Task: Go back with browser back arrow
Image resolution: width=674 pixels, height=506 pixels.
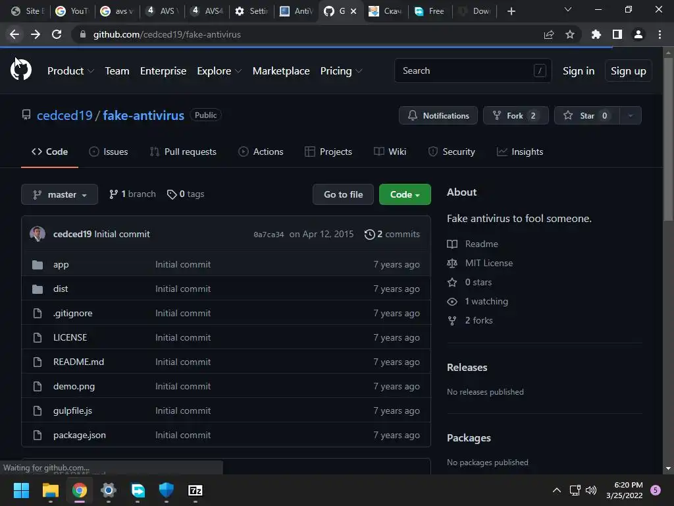Action: tap(14, 34)
